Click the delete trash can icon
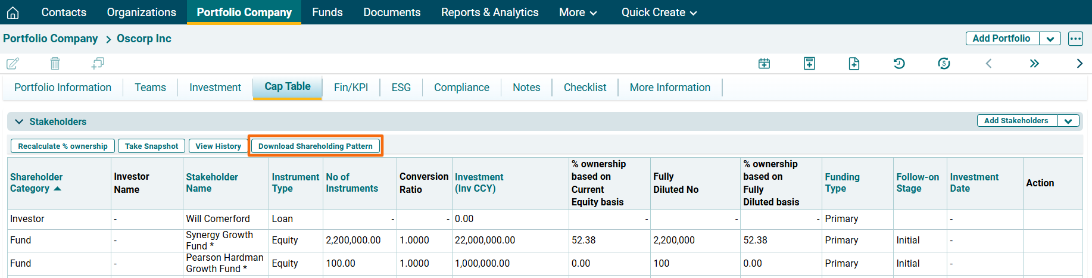This screenshot has width=1092, height=278. 55,63
